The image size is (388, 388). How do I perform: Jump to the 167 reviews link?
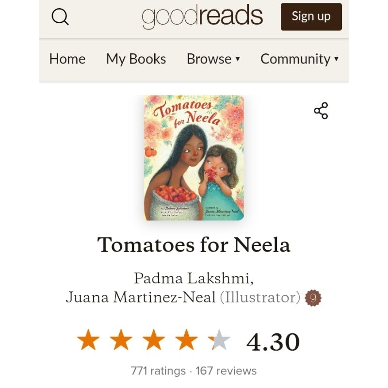tap(226, 371)
